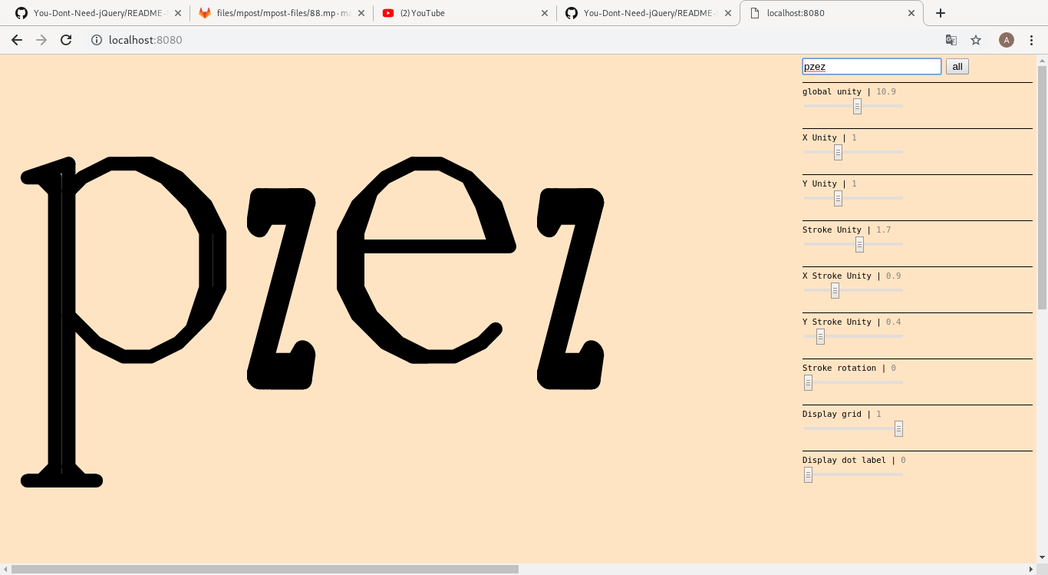Screen dimensions: 1048x575
Task: Bookmark this page with the star icon
Action: click(976, 40)
